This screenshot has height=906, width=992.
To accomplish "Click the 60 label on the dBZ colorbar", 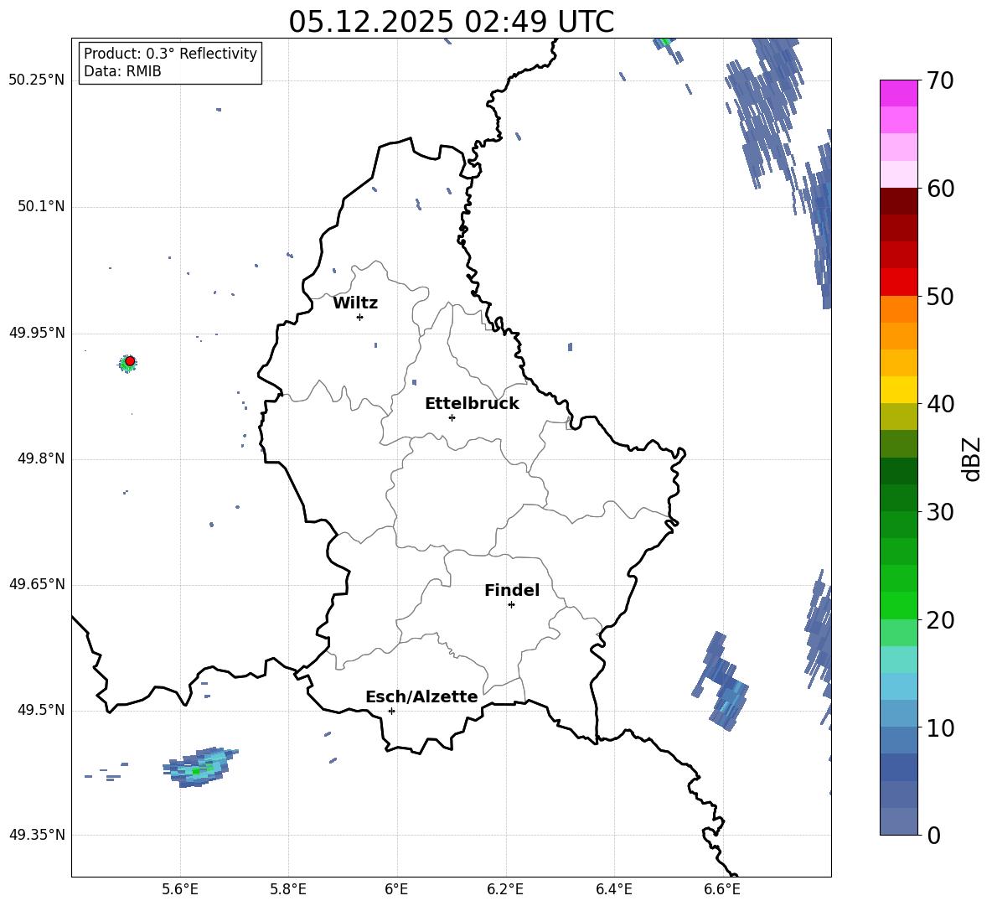I will pos(940,189).
